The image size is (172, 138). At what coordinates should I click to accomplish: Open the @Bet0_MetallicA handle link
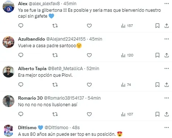pos(65,69)
